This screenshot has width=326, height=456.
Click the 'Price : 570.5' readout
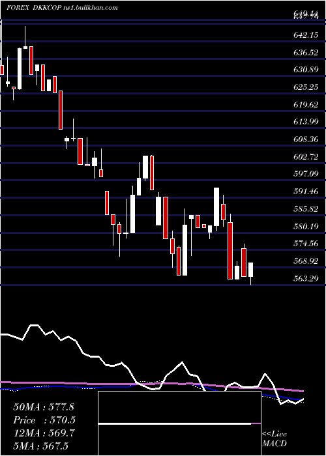coord(44,420)
